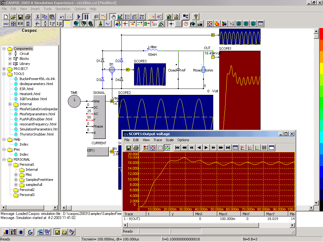Toggle the background picture icon in bottom toolbar

(x=57, y=232)
